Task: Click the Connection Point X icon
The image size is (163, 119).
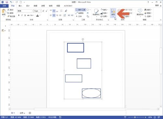Action: click(88, 13)
